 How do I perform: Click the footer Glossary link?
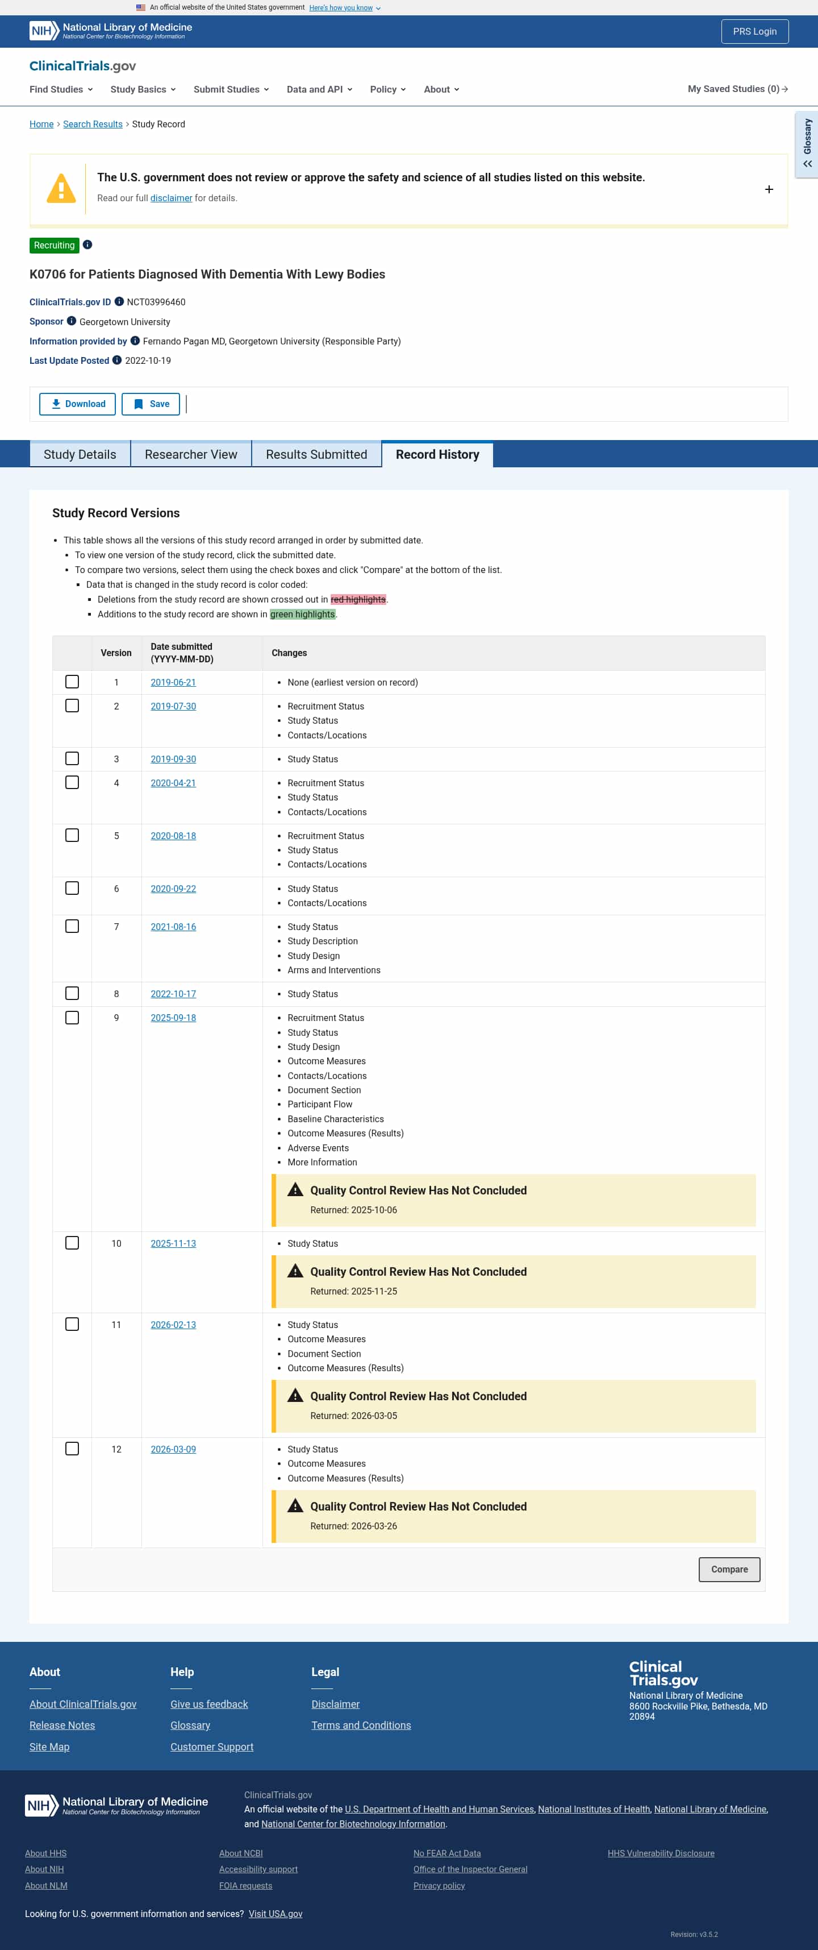(x=190, y=1725)
